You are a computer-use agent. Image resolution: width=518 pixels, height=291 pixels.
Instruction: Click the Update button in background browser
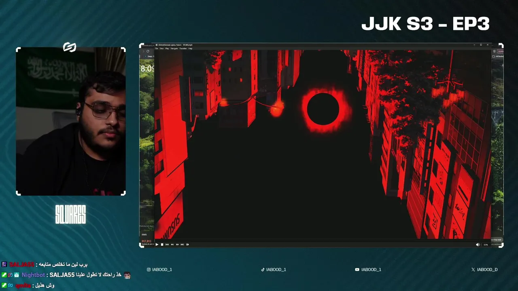500,51
